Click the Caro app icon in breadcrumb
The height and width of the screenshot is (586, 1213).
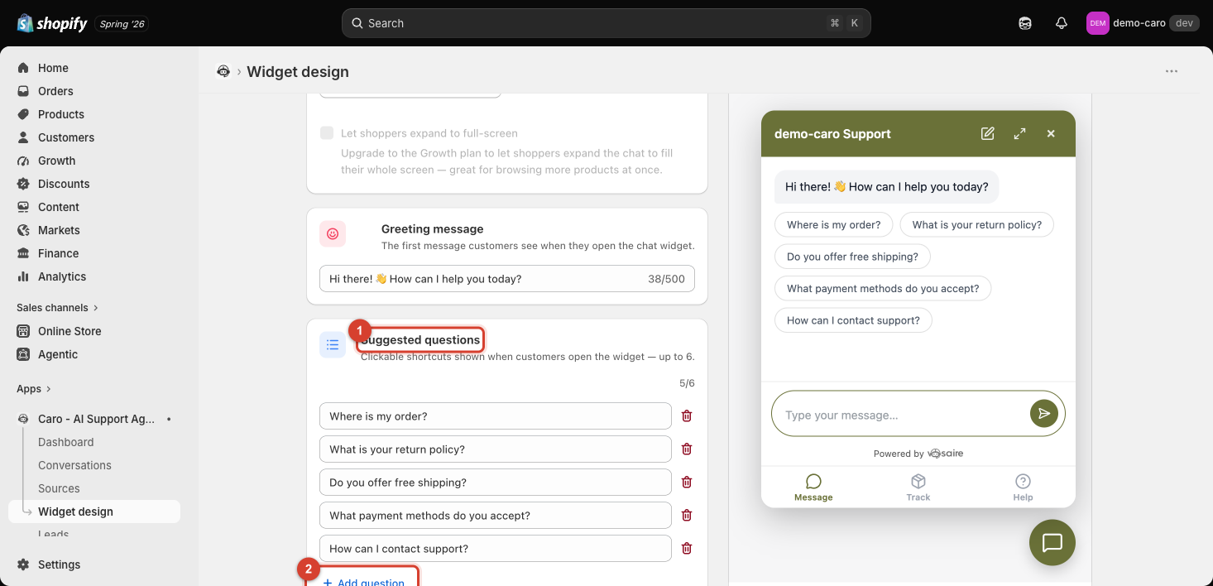(x=223, y=71)
